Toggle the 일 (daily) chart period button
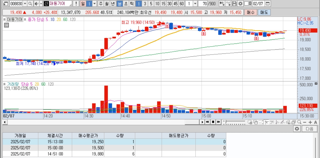 [83, 4]
